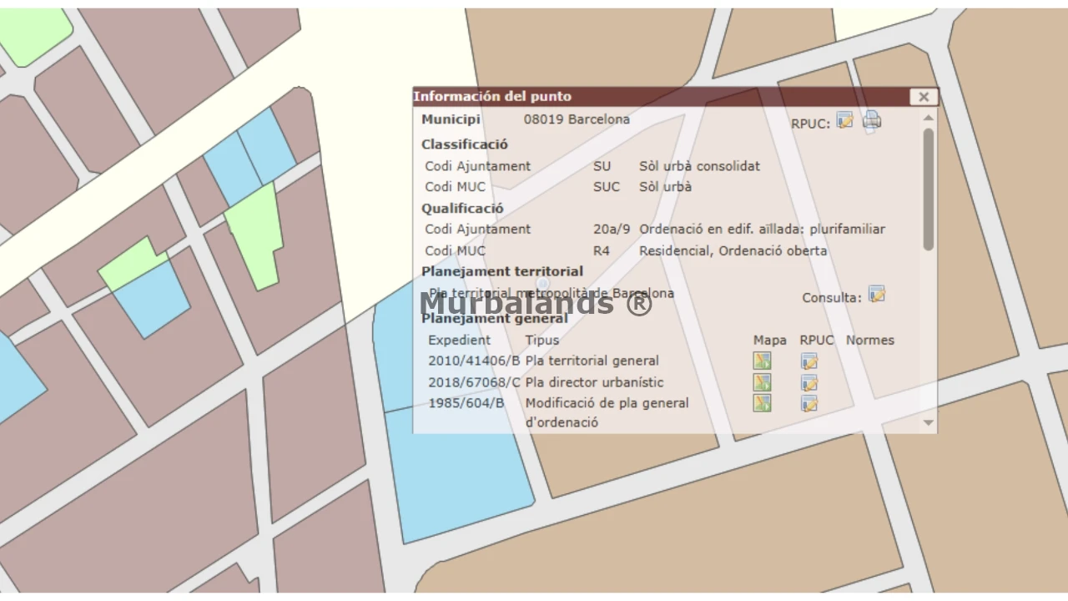Open RPUC entry for expedient 2018/67068/C

click(809, 382)
